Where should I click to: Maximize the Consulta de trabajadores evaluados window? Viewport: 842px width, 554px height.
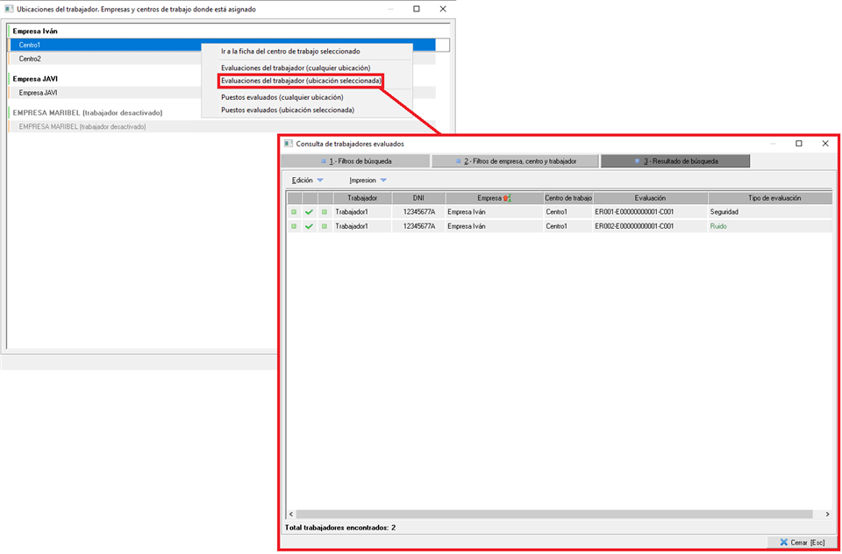tap(798, 143)
